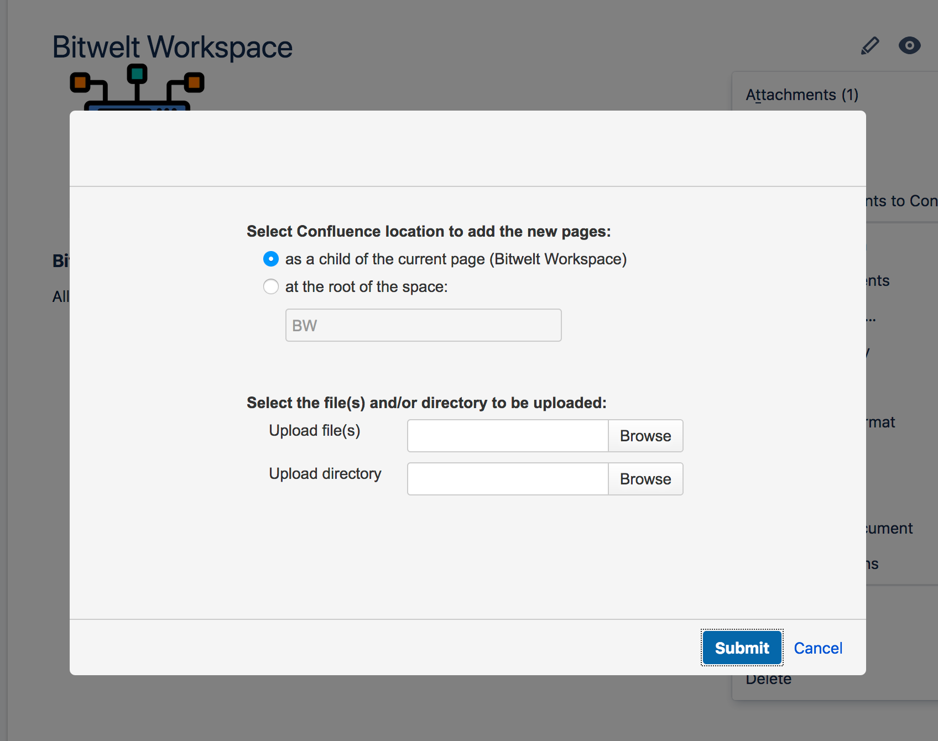Select child of current page option

pos(271,259)
